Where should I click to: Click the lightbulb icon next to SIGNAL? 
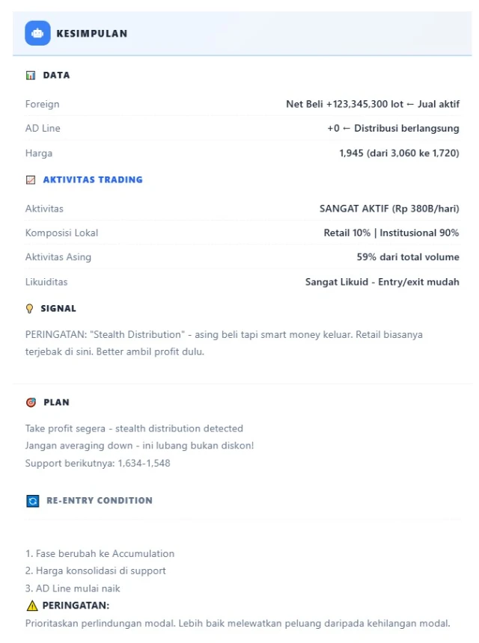[30, 309]
